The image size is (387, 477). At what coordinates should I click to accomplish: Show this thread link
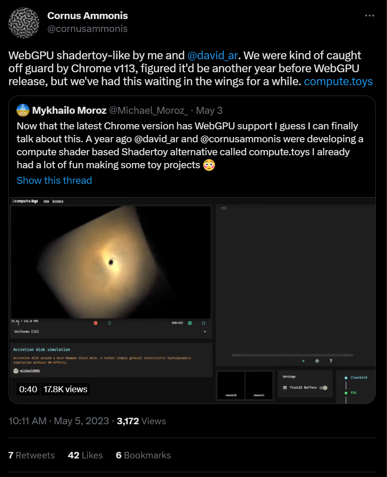click(54, 180)
